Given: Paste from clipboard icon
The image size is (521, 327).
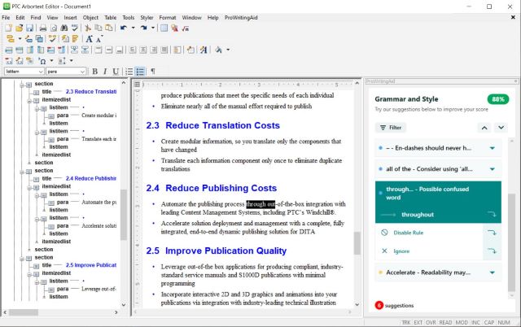Looking at the screenshot, I should [x=108, y=28].
